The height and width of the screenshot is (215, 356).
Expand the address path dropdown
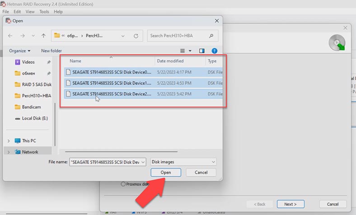coord(123,36)
